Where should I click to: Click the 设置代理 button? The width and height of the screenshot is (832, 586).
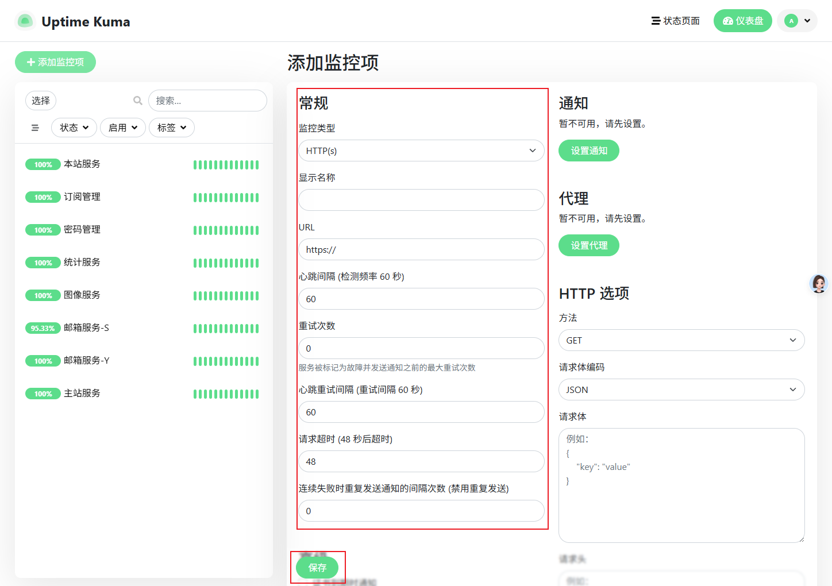(589, 245)
